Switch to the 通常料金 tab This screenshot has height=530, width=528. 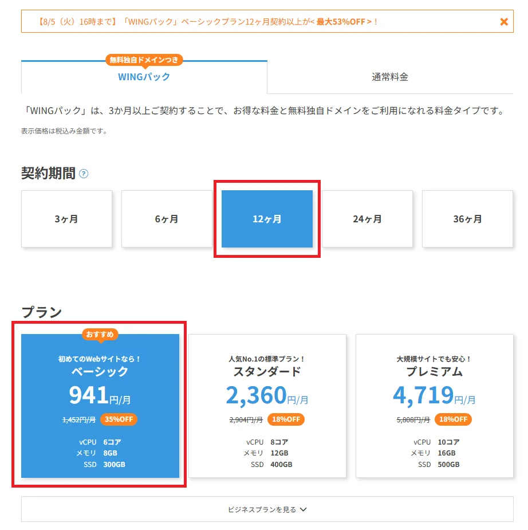click(x=390, y=77)
